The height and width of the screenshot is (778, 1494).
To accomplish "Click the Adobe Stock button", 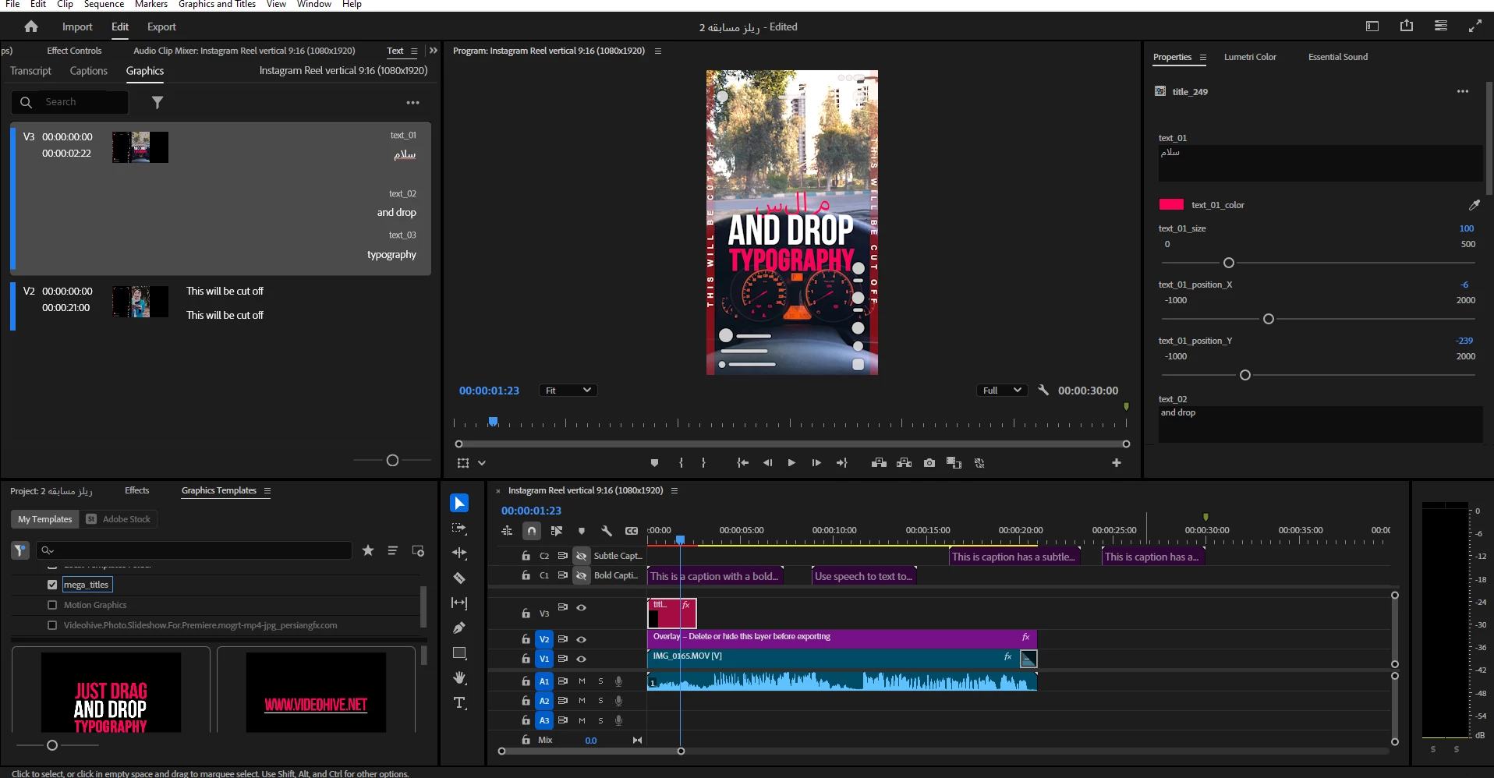I will click(x=119, y=519).
